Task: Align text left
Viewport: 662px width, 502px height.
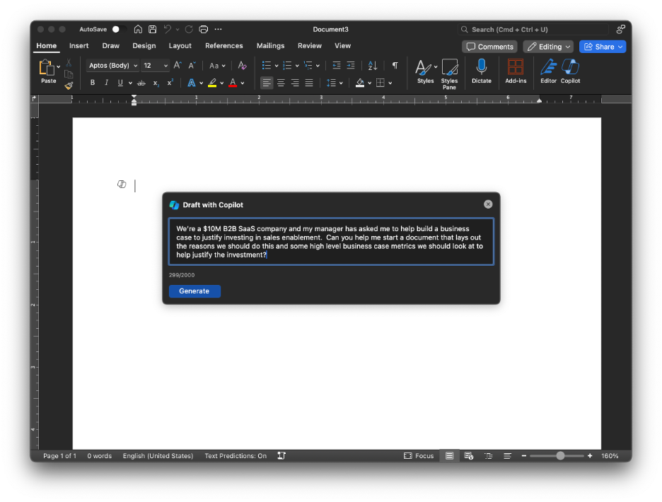Action: pos(267,83)
